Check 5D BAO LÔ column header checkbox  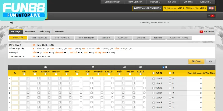pos(140,74)
